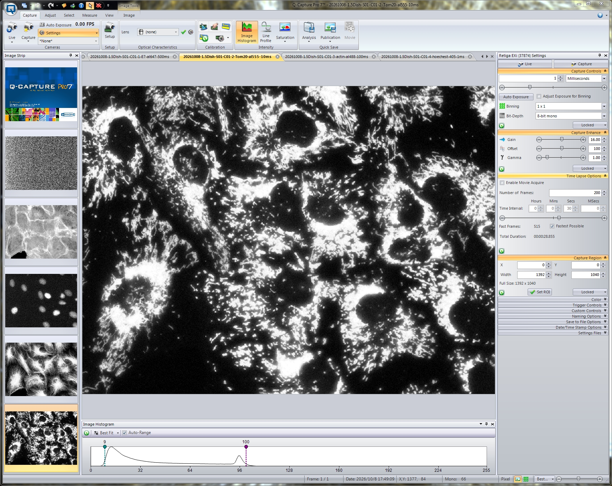This screenshot has height=486, width=612.
Task: Open camera Setup in ribbon
Action: (x=110, y=31)
